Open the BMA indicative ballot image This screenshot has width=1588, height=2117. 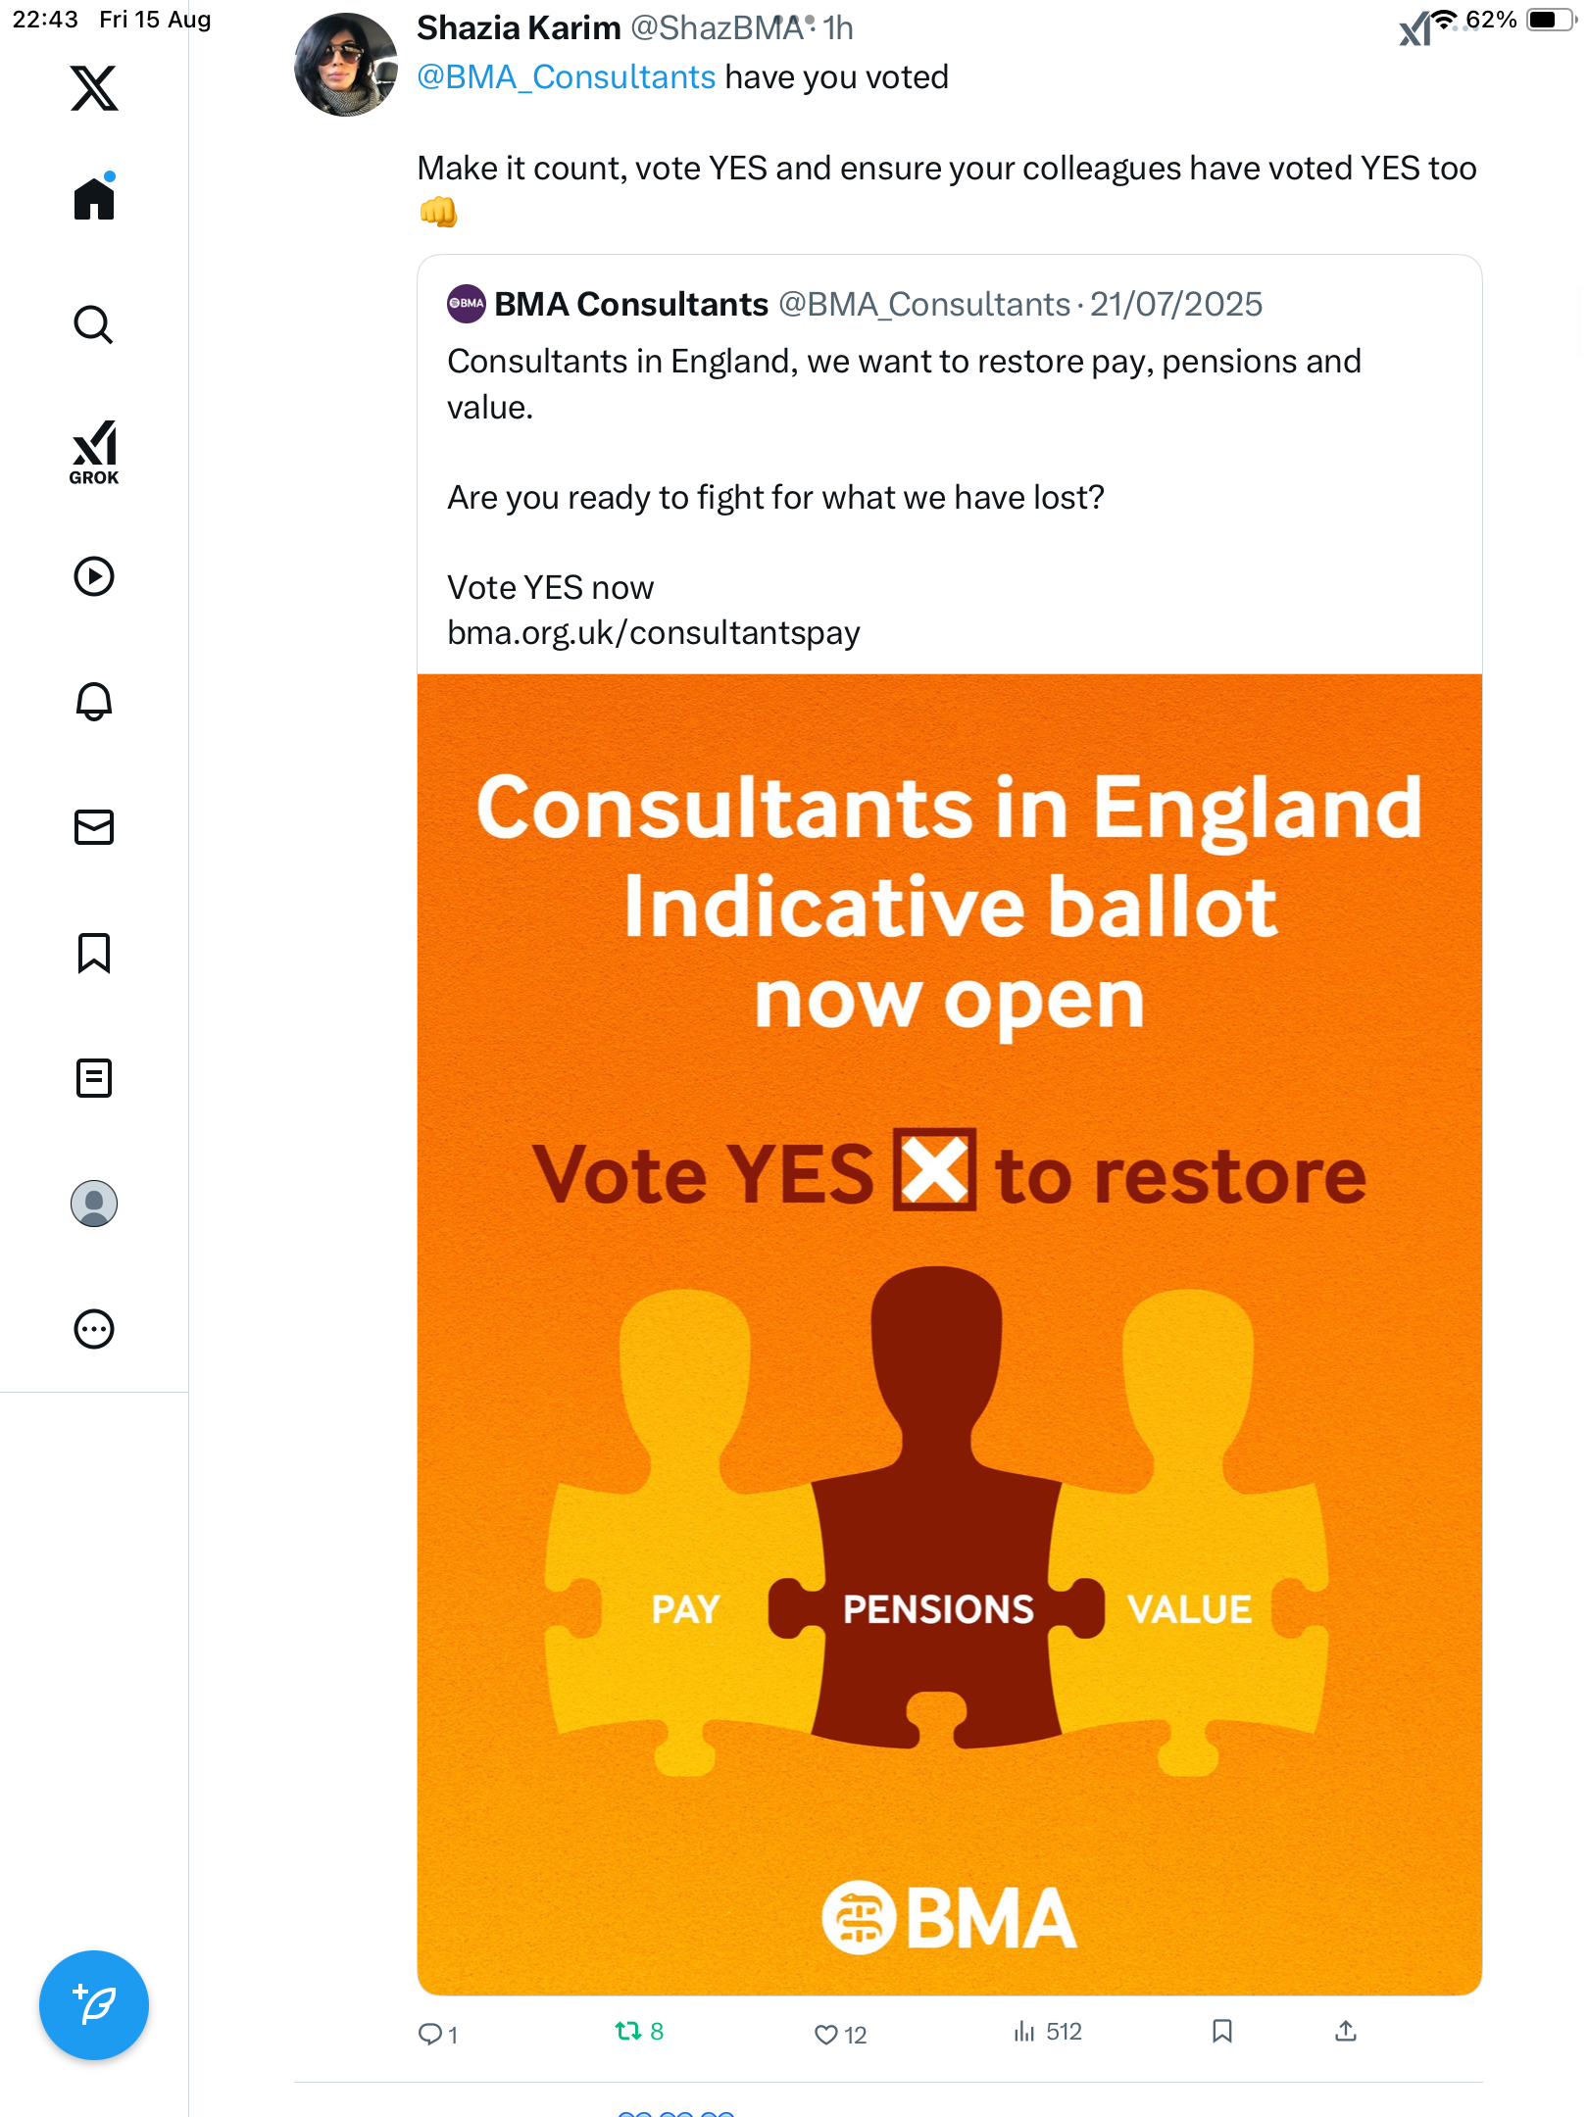click(x=949, y=1333)
